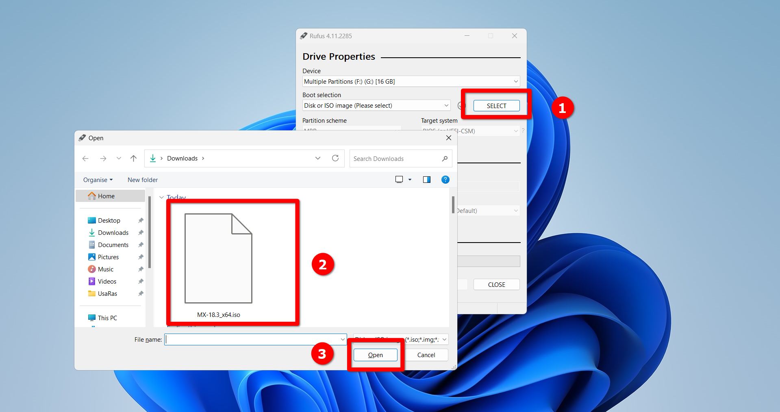The width and height of the screenshot is (780, 412).
Task: Open the Organise menu
Action: click(98, 180)
